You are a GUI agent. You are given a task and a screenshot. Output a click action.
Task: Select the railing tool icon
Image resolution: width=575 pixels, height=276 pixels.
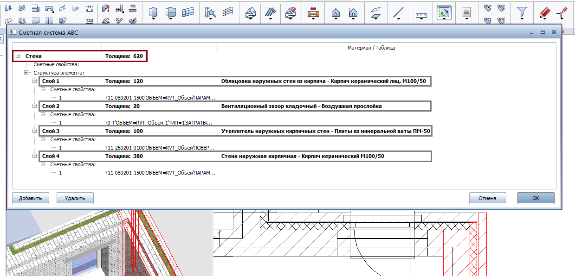coord(227,13)
